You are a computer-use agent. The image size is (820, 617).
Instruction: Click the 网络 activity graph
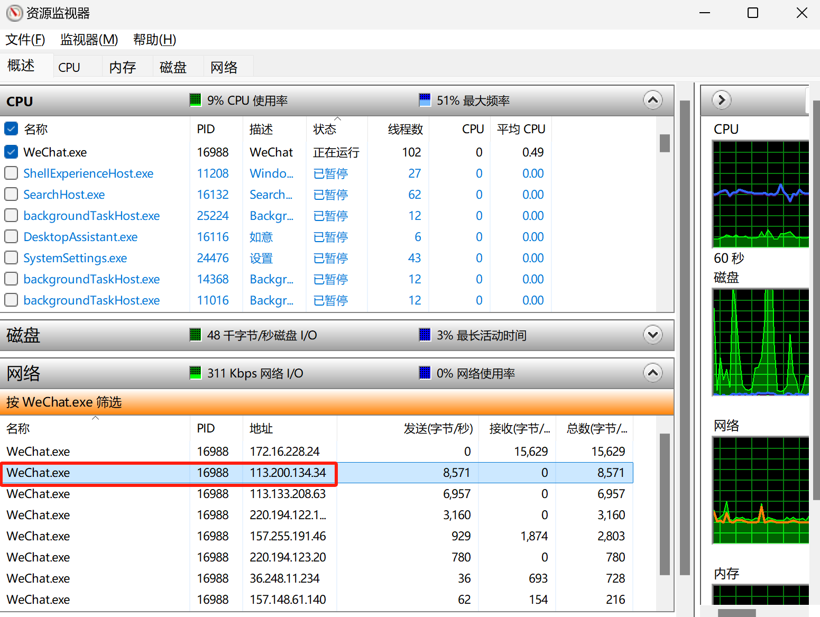point(760,490)
